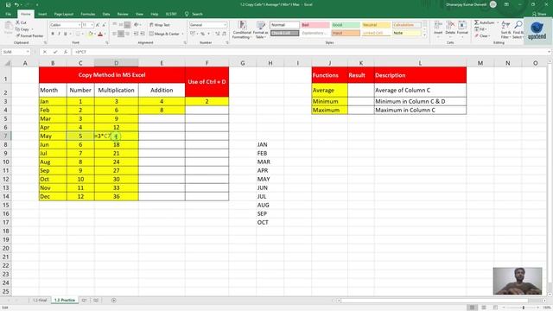Increase font size with grow font icon

tap(98, 25)
